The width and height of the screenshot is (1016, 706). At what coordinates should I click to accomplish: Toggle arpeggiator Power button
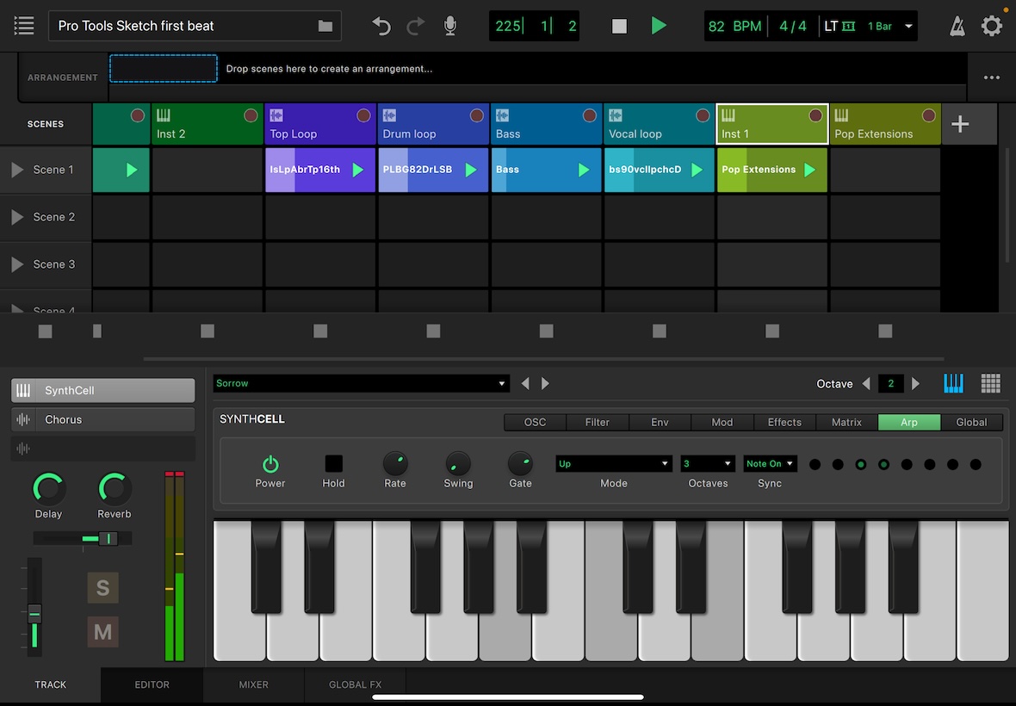270,464
